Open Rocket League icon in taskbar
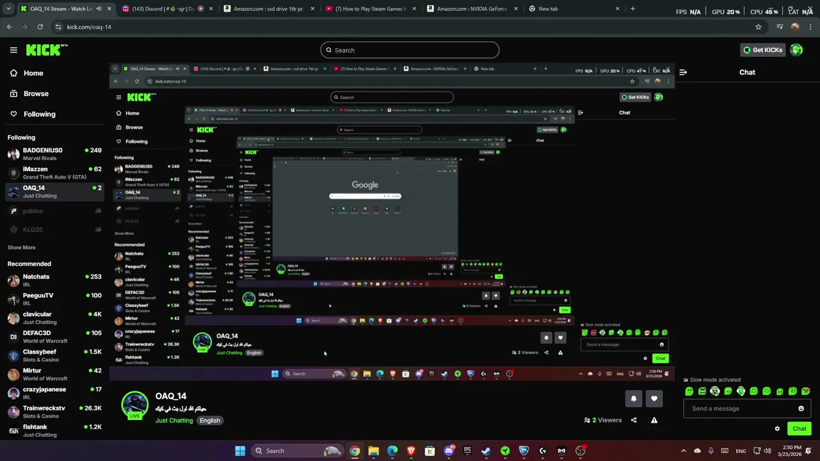The image size is (820, 461). pos(524,451)
